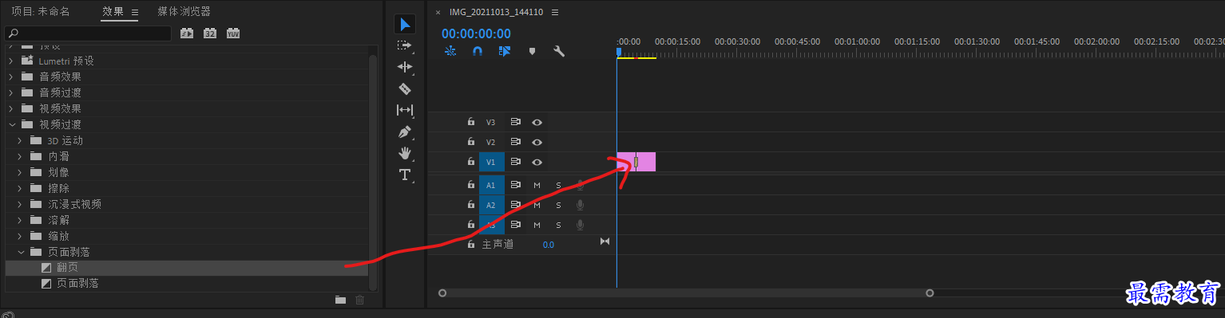Click the V3 track label
Image resolution: width=1225 pixels, height=318 pixels.
pyautogui.click(x=491, y=122)
